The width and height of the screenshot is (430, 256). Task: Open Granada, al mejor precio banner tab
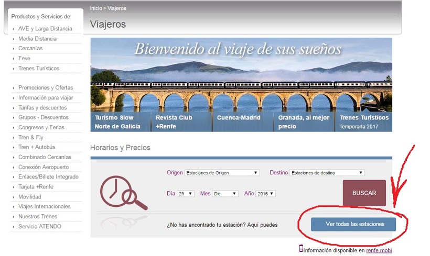(x=304, y=122)
